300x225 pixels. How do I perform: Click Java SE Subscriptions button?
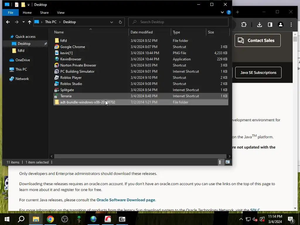click(258, 73)
